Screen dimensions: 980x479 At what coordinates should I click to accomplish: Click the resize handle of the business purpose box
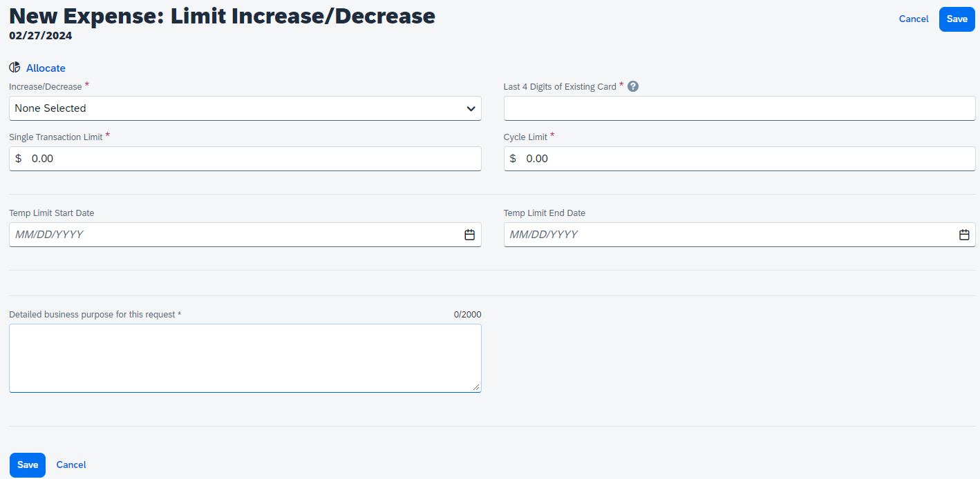pos(476,387)
